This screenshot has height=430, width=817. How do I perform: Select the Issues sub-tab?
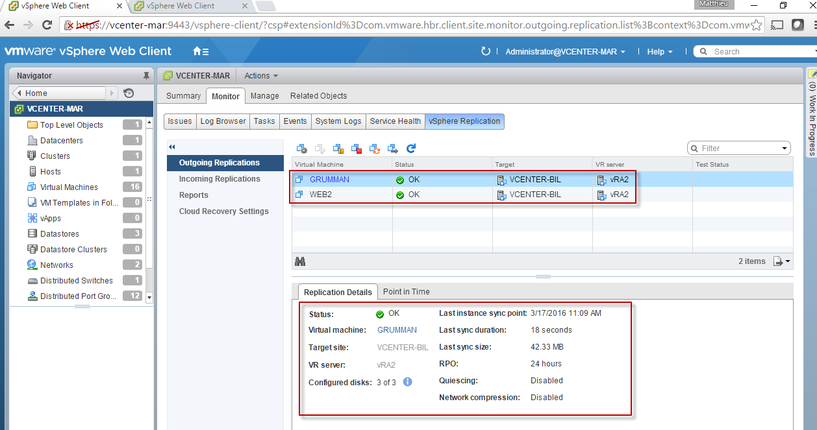pos(180,121)
